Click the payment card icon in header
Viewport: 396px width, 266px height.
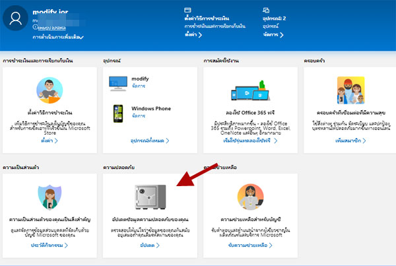pos(187,10)
